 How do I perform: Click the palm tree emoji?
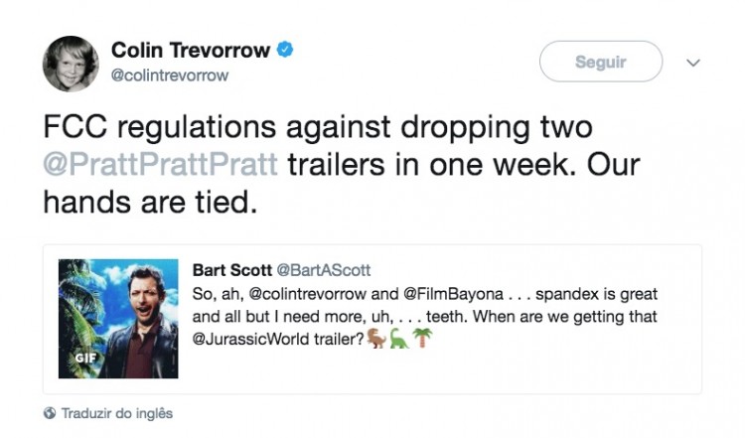click(420, 339)
